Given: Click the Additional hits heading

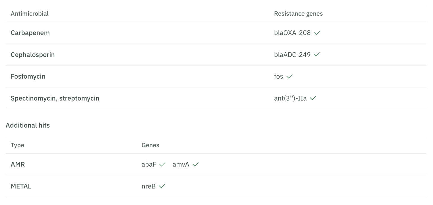Looking at the screenshot, I should point(28,125).
